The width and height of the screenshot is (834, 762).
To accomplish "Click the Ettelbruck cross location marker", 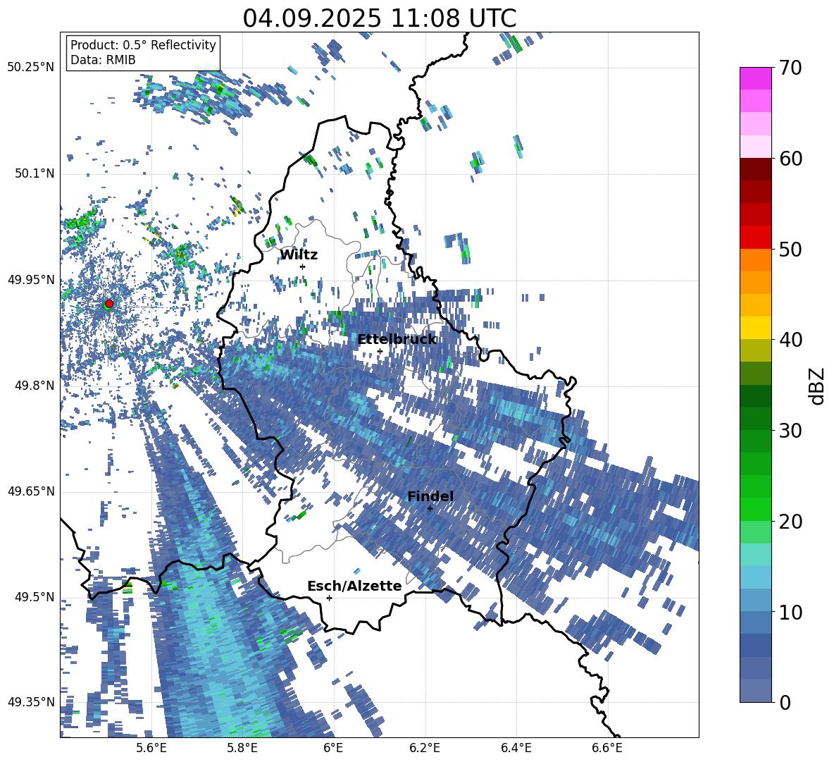I will point(380,351).
